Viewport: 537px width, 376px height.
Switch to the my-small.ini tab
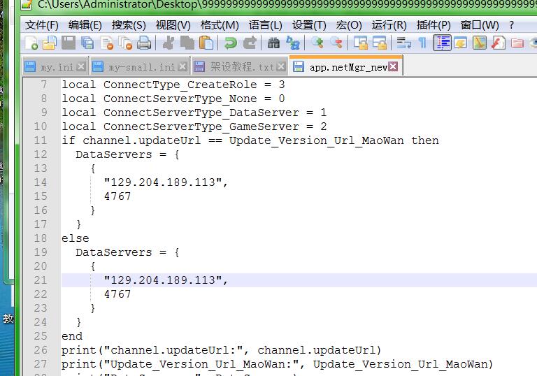coord(139,66)
